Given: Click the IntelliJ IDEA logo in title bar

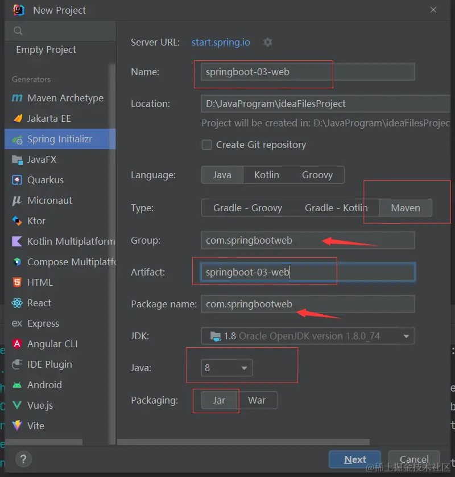Looking at the screenshot, I should click(19, 10).
